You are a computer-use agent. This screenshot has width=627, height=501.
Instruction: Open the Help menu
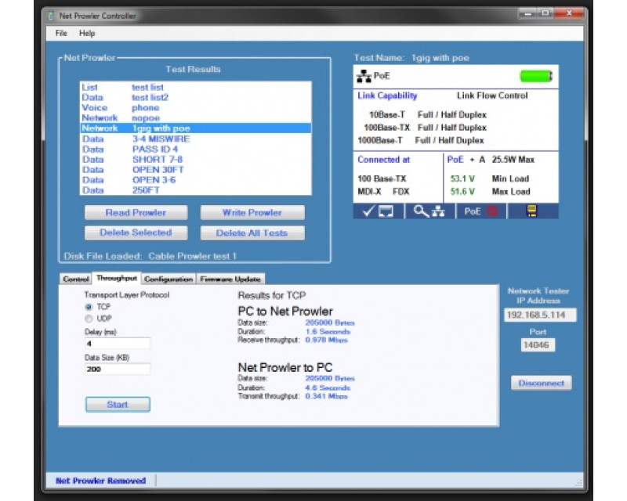click(86, 34)
